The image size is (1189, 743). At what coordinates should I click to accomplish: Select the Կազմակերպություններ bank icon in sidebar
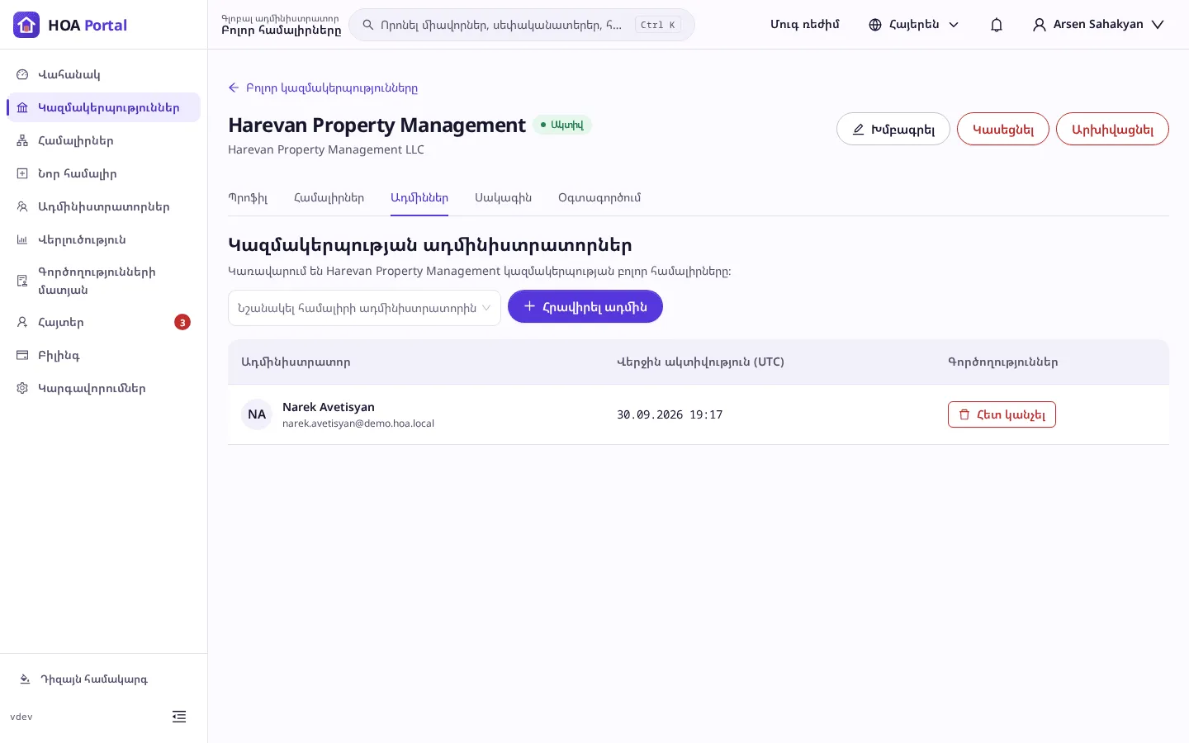[22, 107]
